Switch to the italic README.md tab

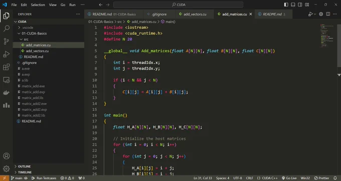tap(274, 14)
